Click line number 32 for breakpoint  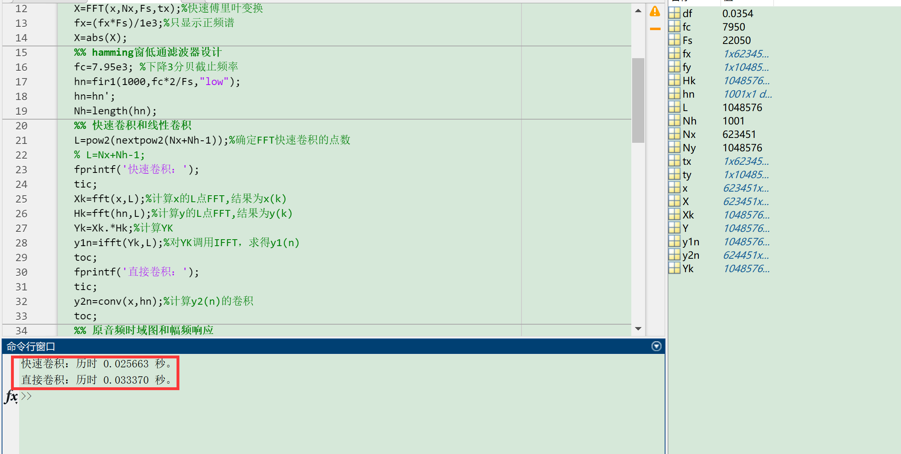click(x=22, y=301)
